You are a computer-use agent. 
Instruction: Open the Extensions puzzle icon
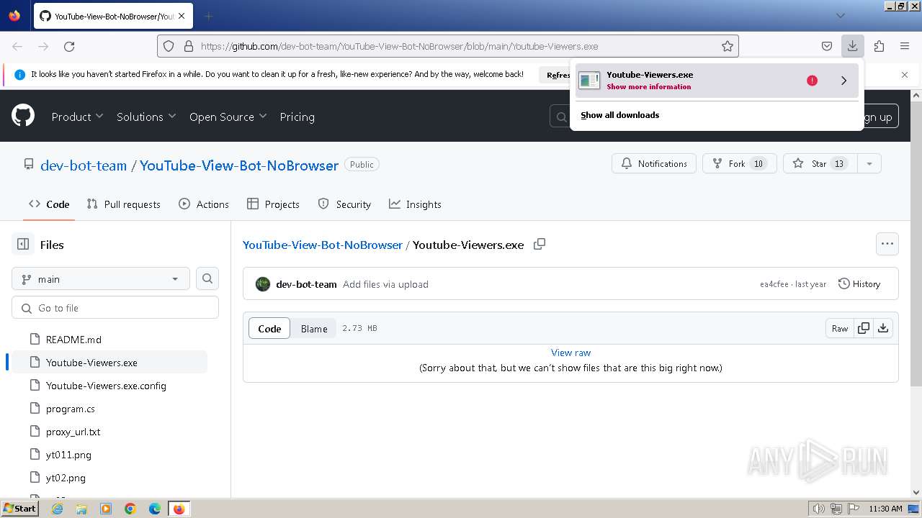point(879,46)
